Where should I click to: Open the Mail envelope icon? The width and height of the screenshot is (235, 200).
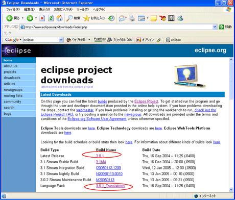pos(122,18)
